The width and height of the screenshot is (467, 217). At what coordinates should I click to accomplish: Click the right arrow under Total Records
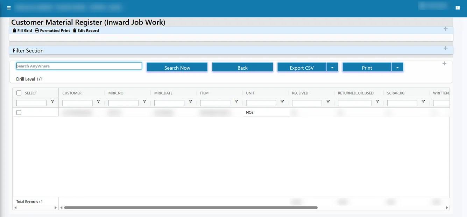click(x=55, y=208)
